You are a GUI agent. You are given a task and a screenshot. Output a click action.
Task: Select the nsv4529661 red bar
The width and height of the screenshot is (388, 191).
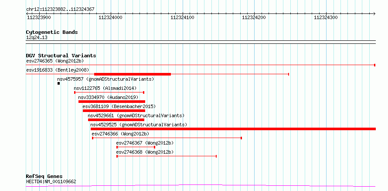coord(116,120)
